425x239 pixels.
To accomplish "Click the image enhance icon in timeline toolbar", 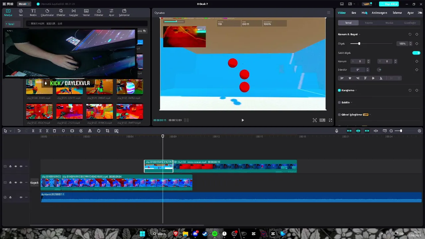I will (x=116, y=131).
